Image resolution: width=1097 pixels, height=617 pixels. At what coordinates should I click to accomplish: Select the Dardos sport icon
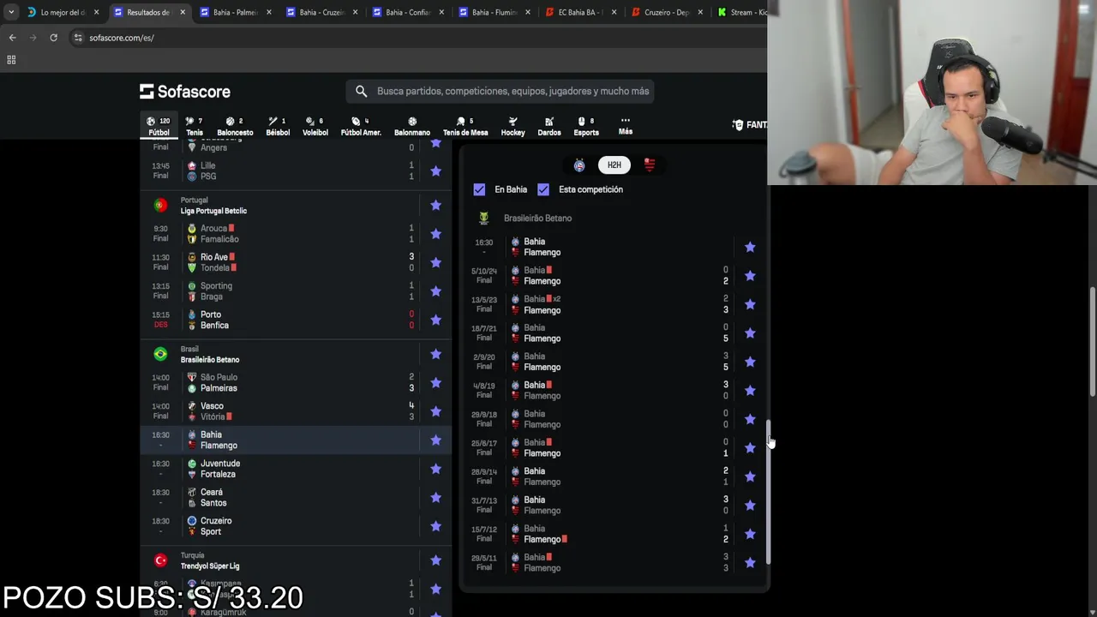coord(549,126)
